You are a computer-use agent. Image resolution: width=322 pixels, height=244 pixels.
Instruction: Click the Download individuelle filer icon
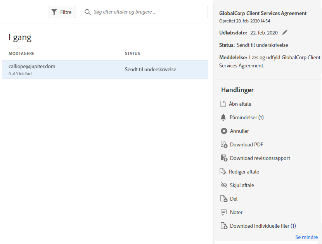tap(224, 226)
